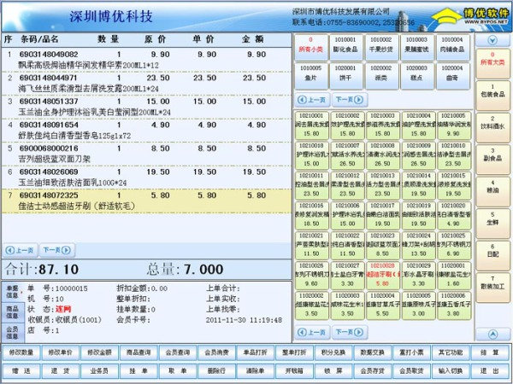Select cart row 1 barcode 6903148049082

click(146, 60)
